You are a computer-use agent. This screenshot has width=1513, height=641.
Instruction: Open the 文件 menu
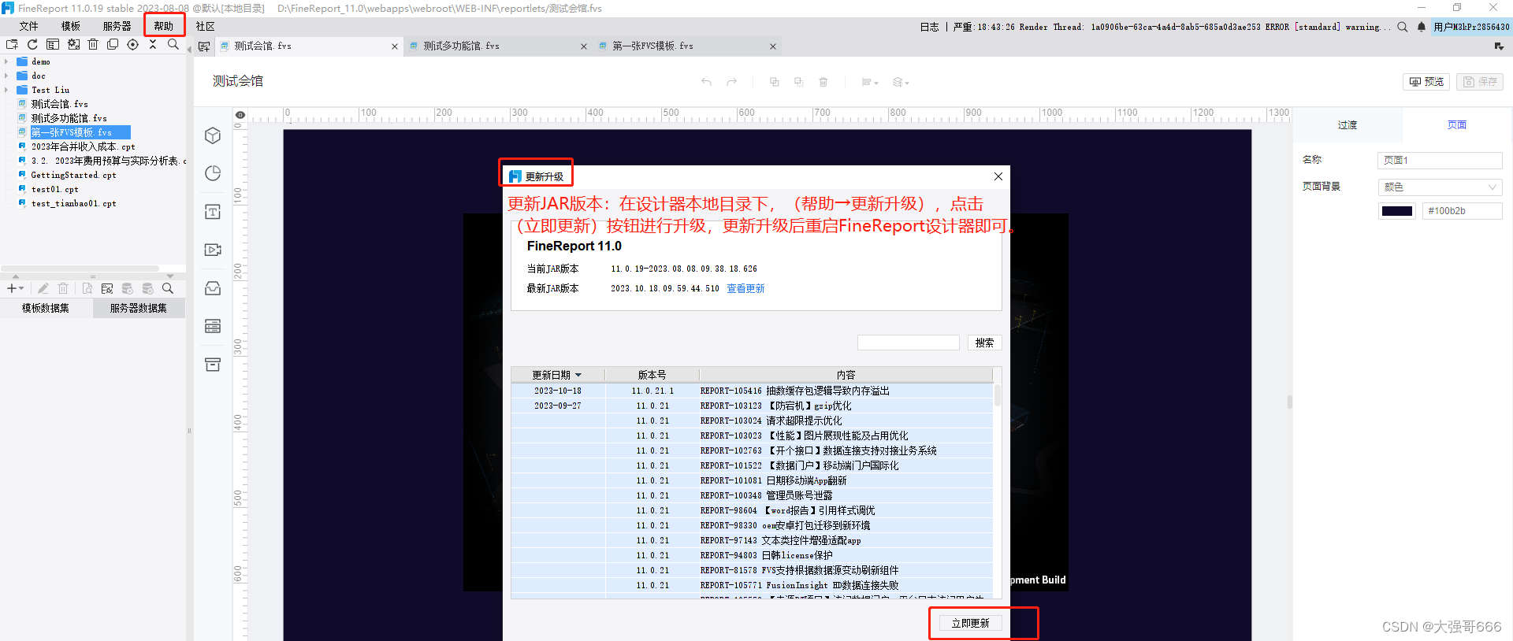[x=29, y=26]
